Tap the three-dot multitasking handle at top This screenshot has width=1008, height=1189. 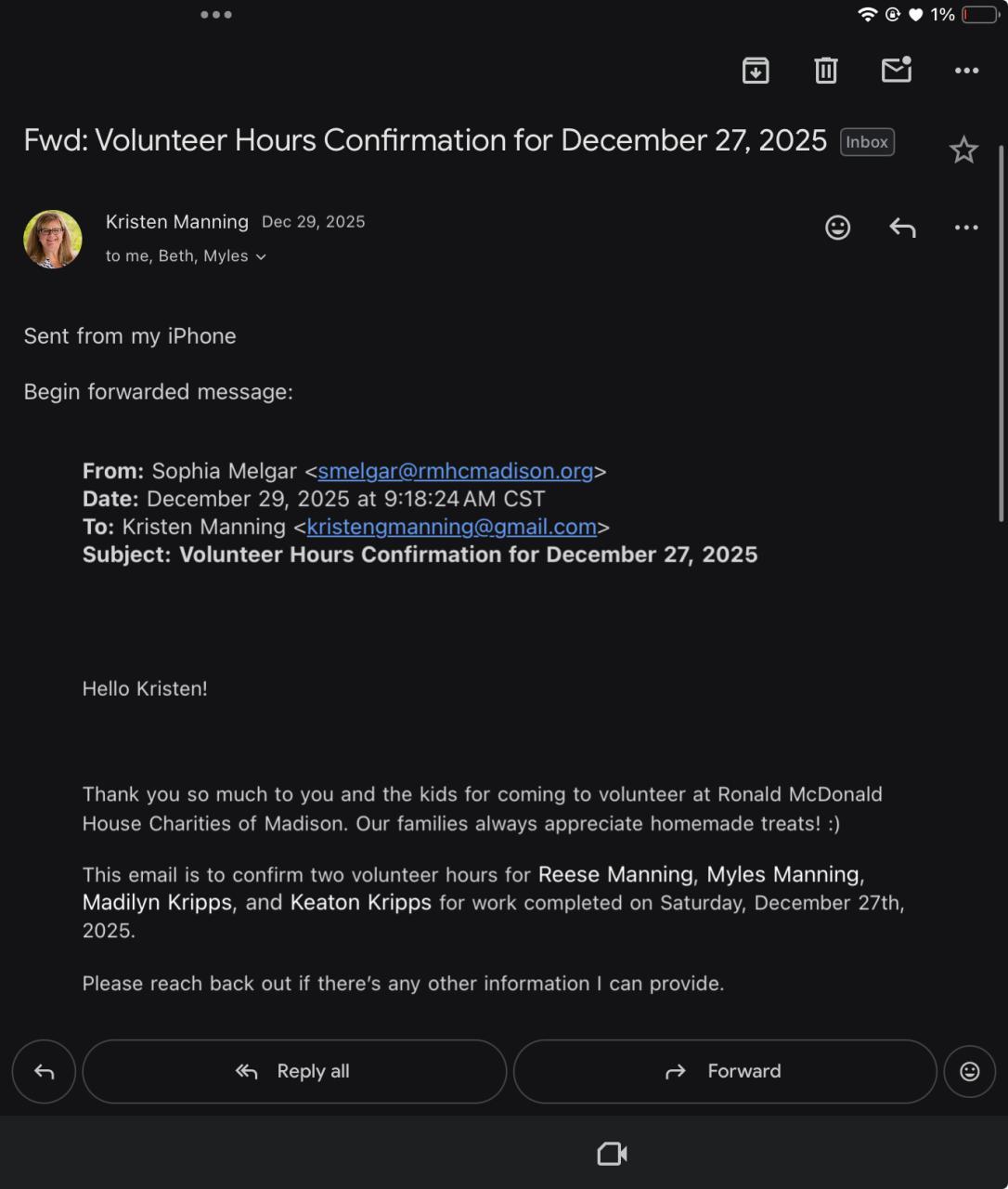[x=216, y=15]
